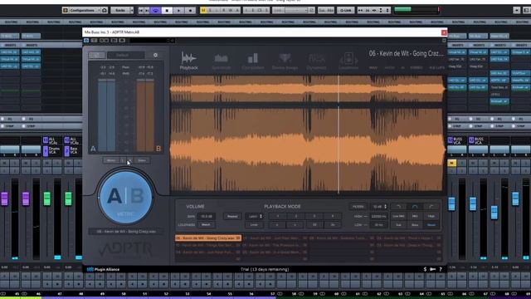Click the preset name box left of gear
The width and height of the screenshot is (531, 299).
pos(125,55)
